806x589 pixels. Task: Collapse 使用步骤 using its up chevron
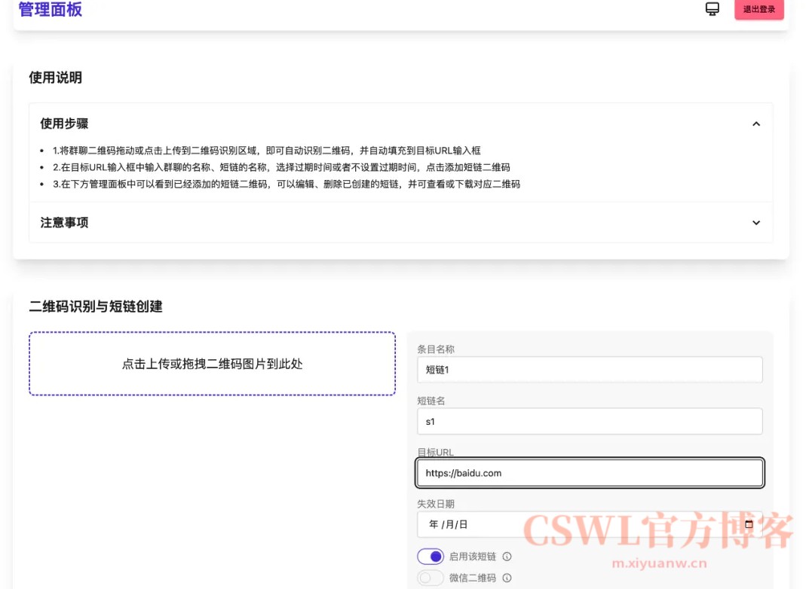756,124
